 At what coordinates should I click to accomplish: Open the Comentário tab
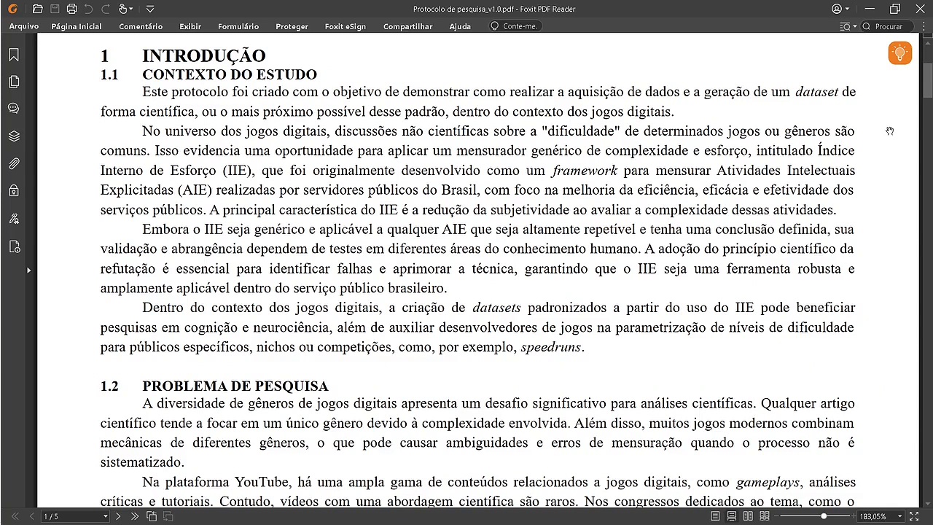pos(141,26)
